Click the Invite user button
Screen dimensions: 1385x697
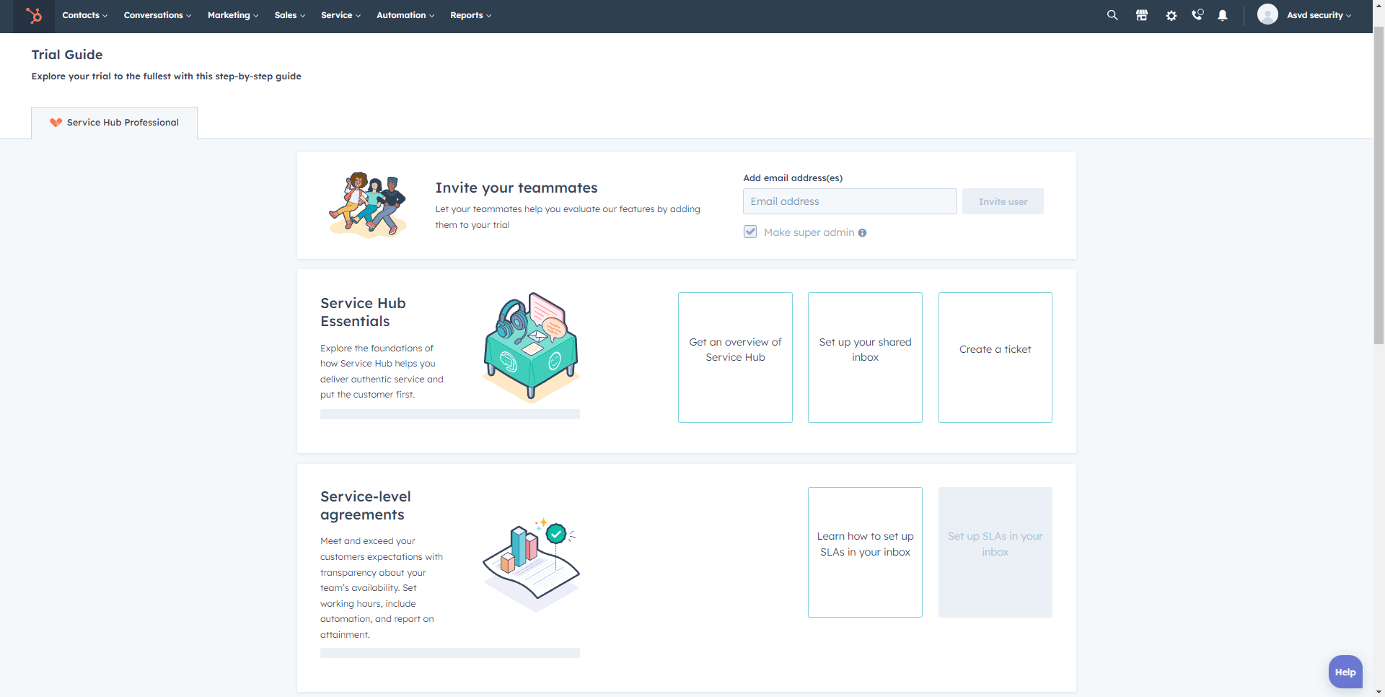(1003, 201)
